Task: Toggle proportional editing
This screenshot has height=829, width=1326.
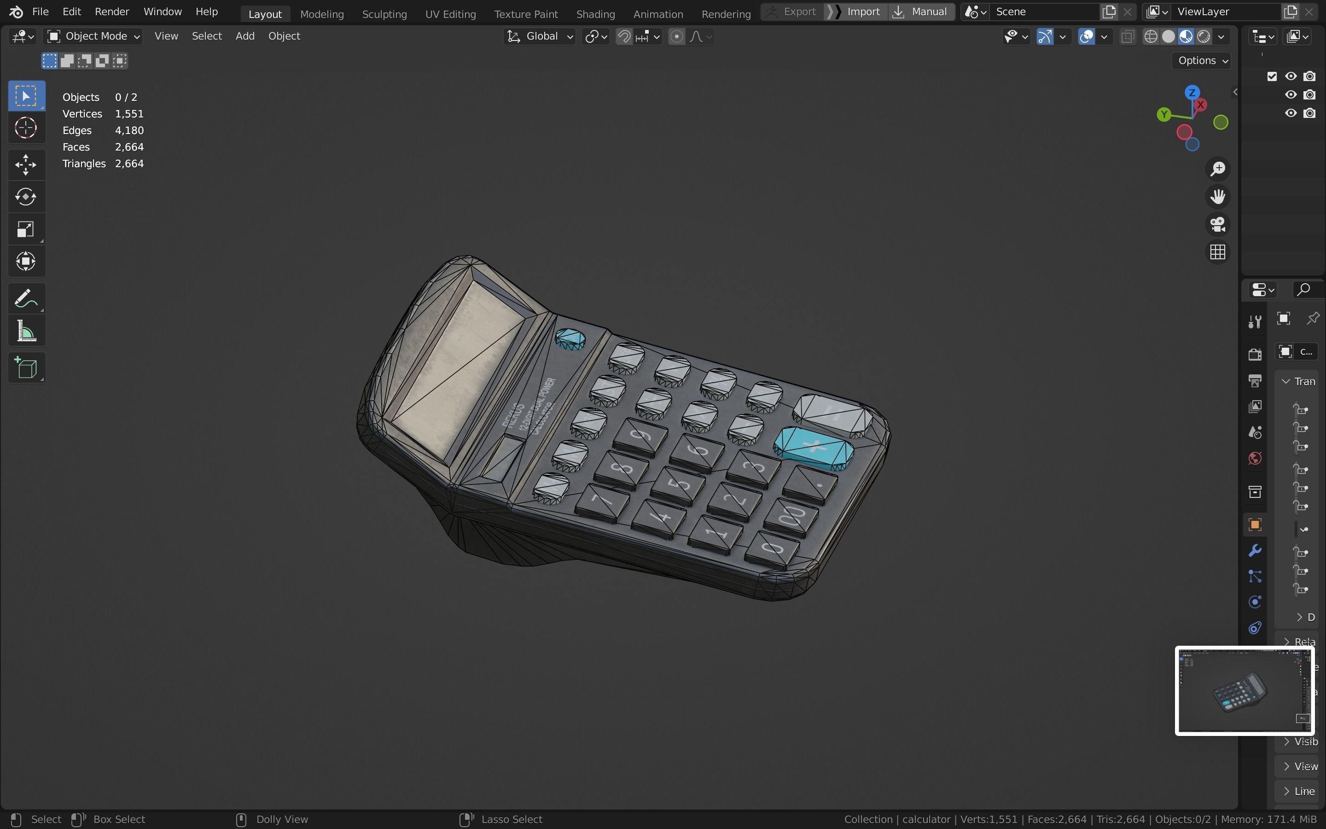Action: [677, 37]
